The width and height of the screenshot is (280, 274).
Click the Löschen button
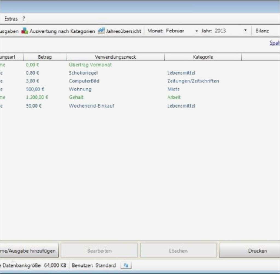tap(178, 250)
